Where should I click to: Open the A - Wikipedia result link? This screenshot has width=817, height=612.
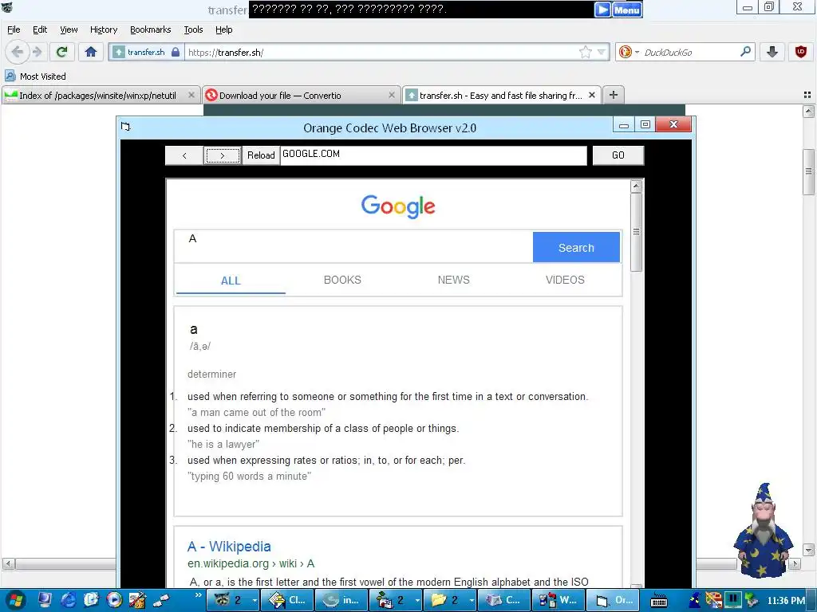[x=229, y=547]
